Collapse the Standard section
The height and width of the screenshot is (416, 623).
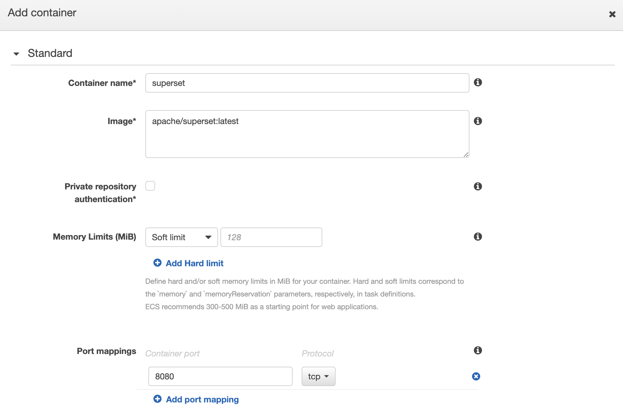pos(16,54)
